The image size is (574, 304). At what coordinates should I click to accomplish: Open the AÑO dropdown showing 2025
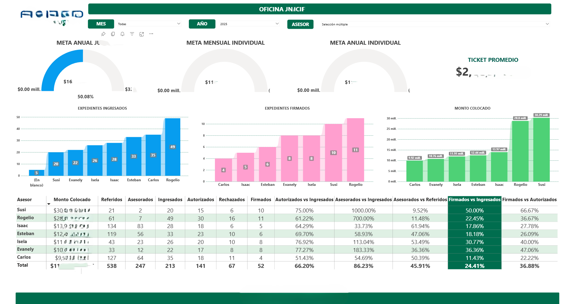tap(277, 24)
